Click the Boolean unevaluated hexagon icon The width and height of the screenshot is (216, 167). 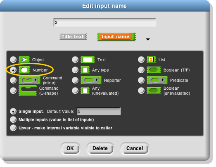click(154, 91)
